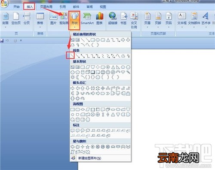Click the 书签 bookmark icon
The image size is (215, 170).
(x=123, y=16)
